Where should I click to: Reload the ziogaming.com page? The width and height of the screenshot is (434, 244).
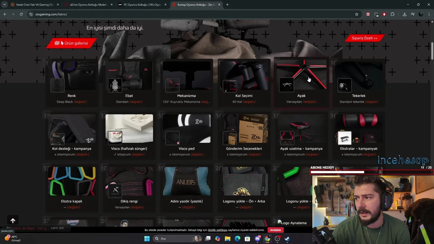click(21, 14)
